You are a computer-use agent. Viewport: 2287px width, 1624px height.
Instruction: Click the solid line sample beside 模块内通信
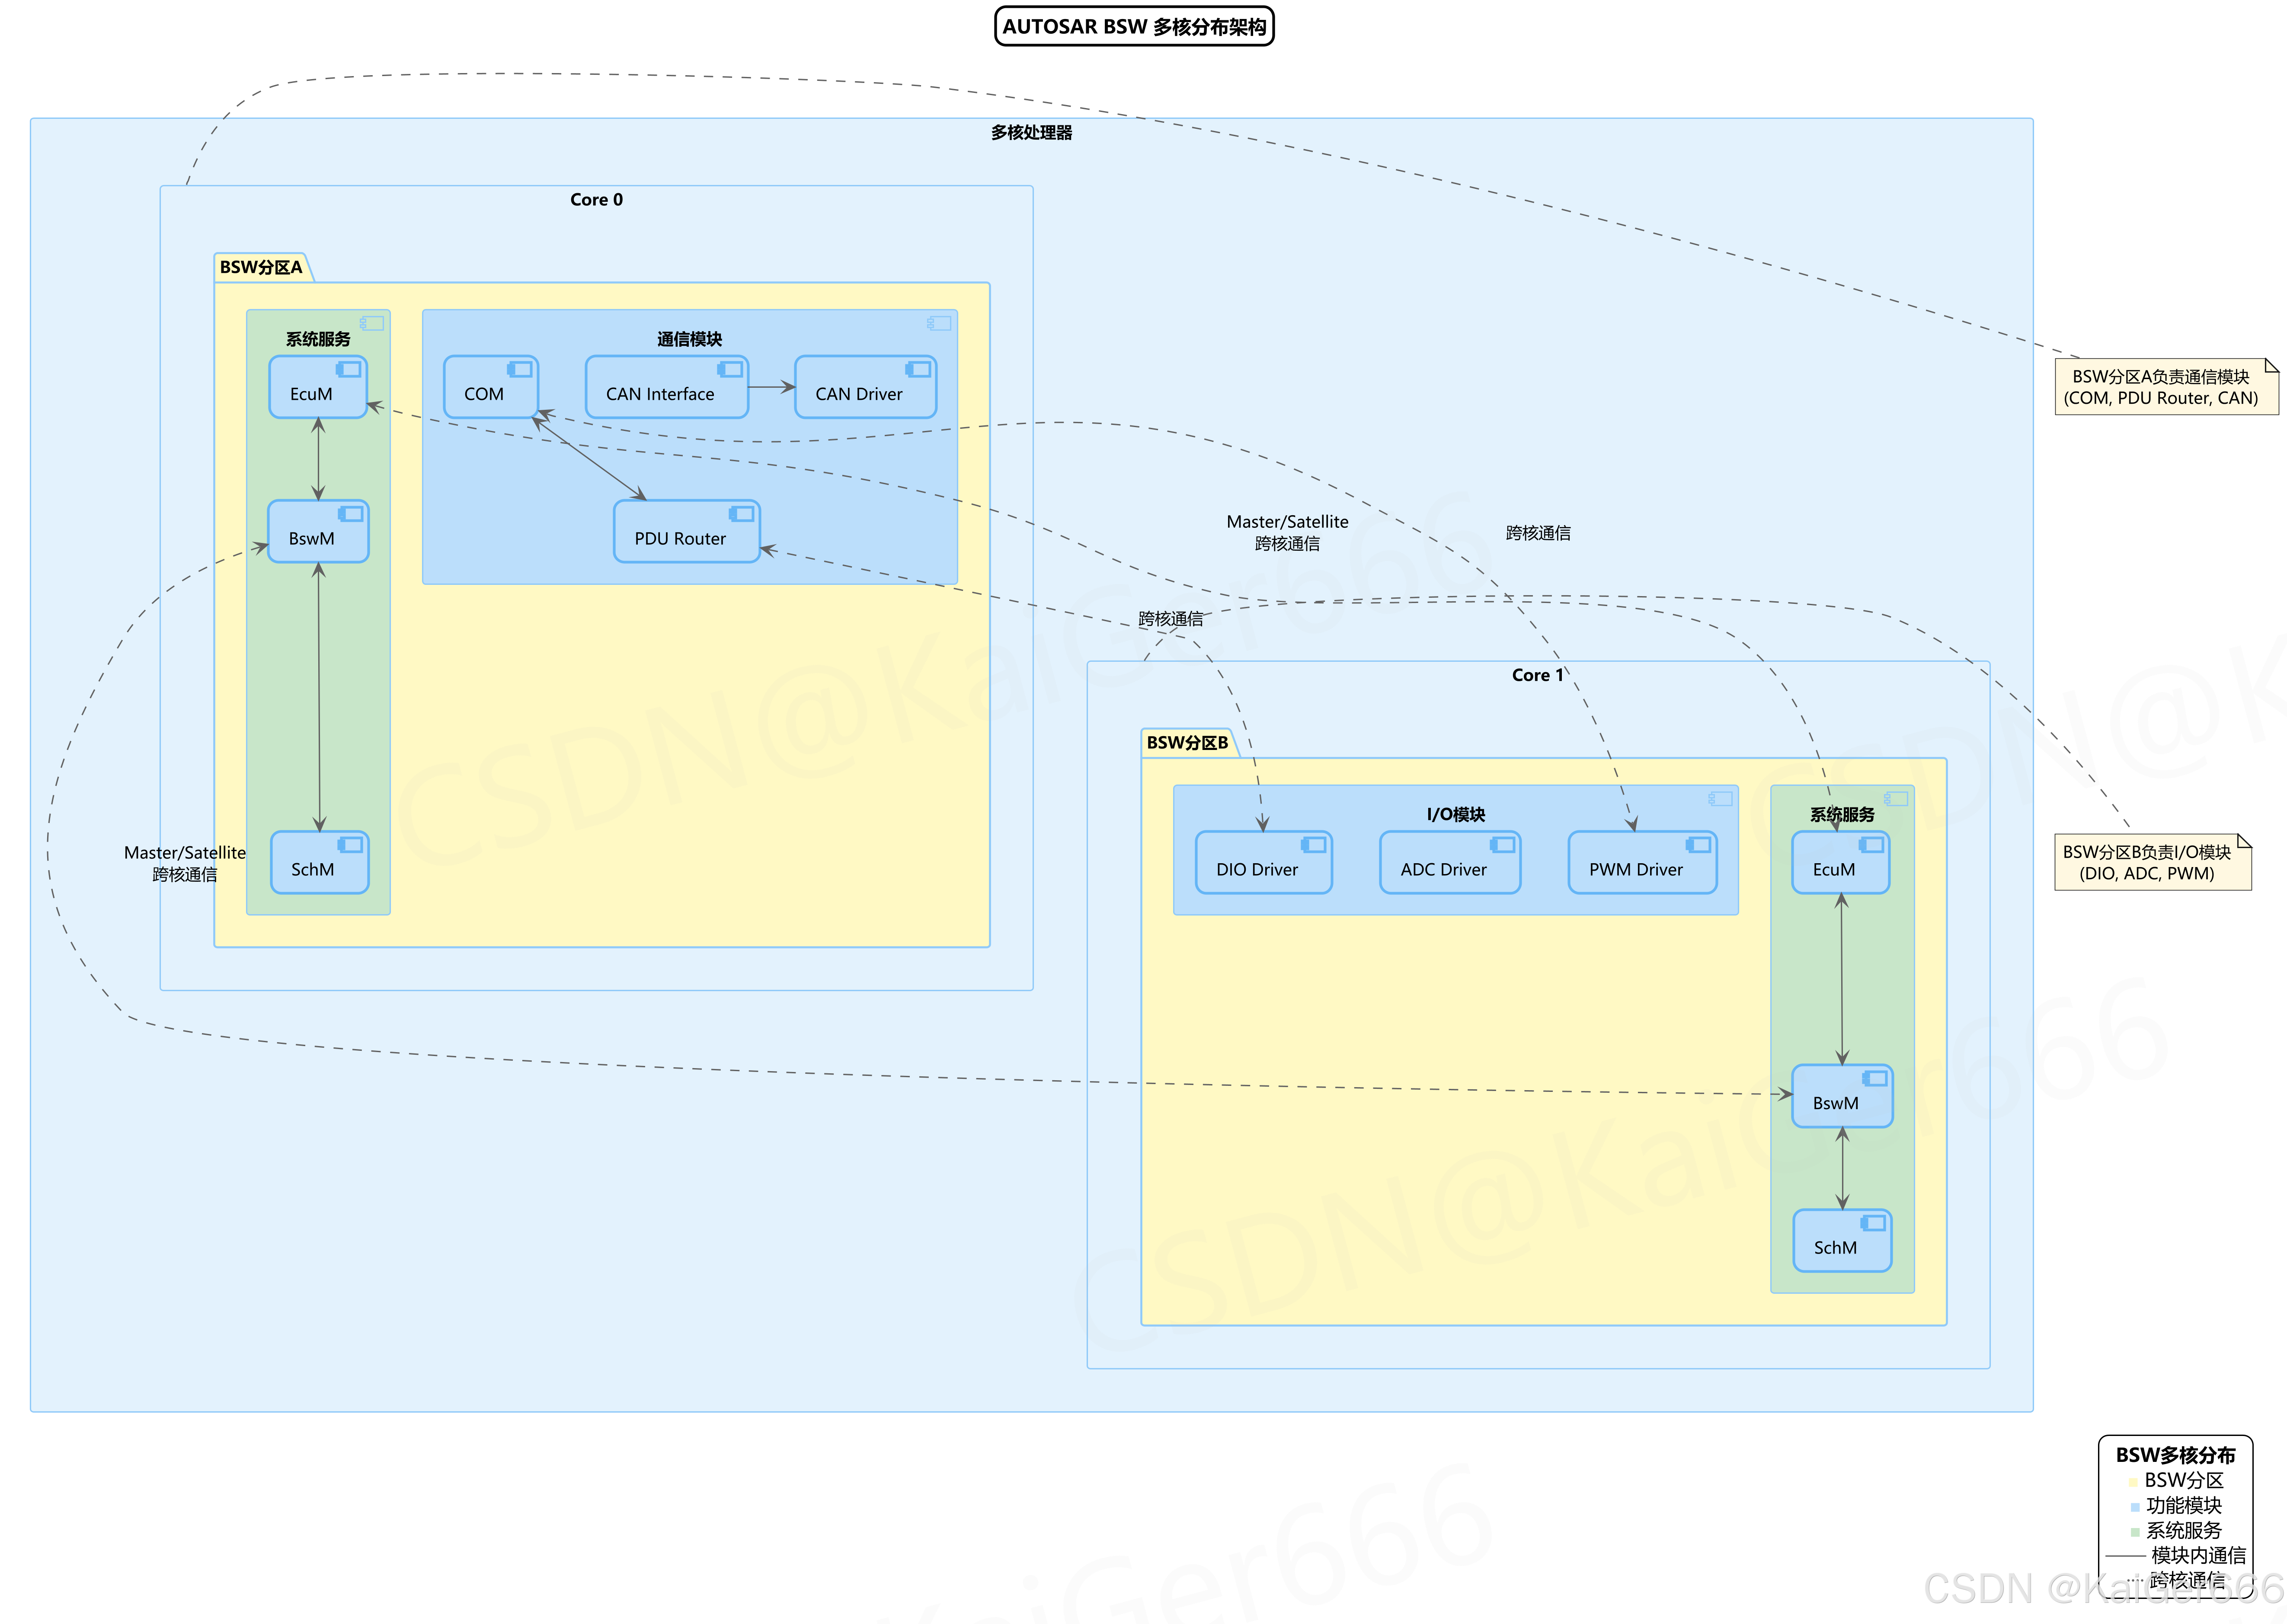[x=2126, y=1556]
